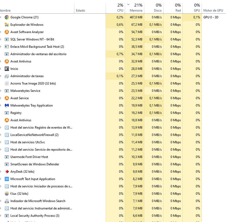
Task: Click the Explorador de Windows folder icon
Action: (7, 25)
